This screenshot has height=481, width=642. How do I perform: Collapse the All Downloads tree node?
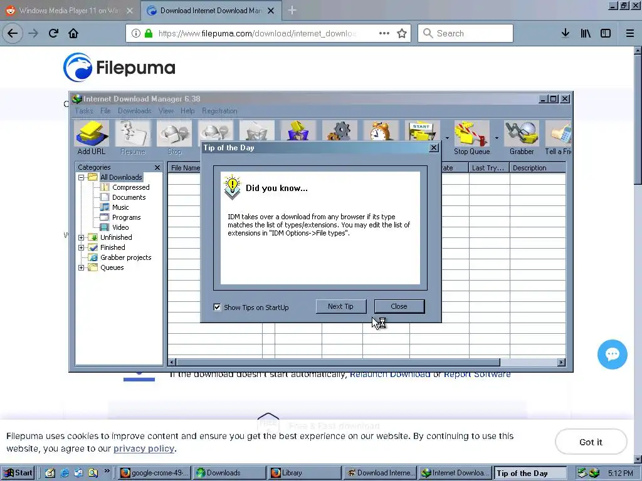(x=81, y=177)
